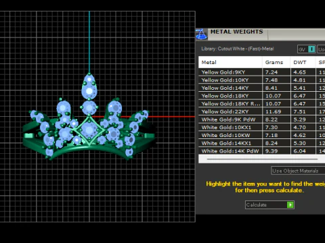Select the White Gold:10KW row
This screenshot has width=325, height=243.
coord(262,135)
